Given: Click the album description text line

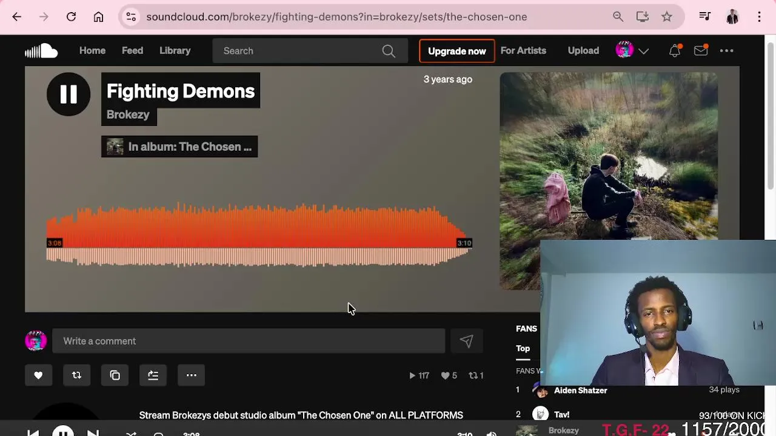Looking at the screenshot, I should (x=301, y=415).
